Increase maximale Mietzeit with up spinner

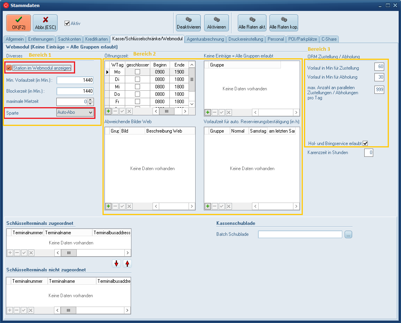point(91,100)
